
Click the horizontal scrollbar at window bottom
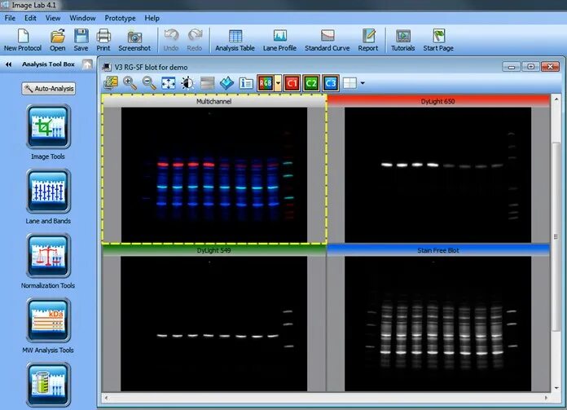coord(325,398)
